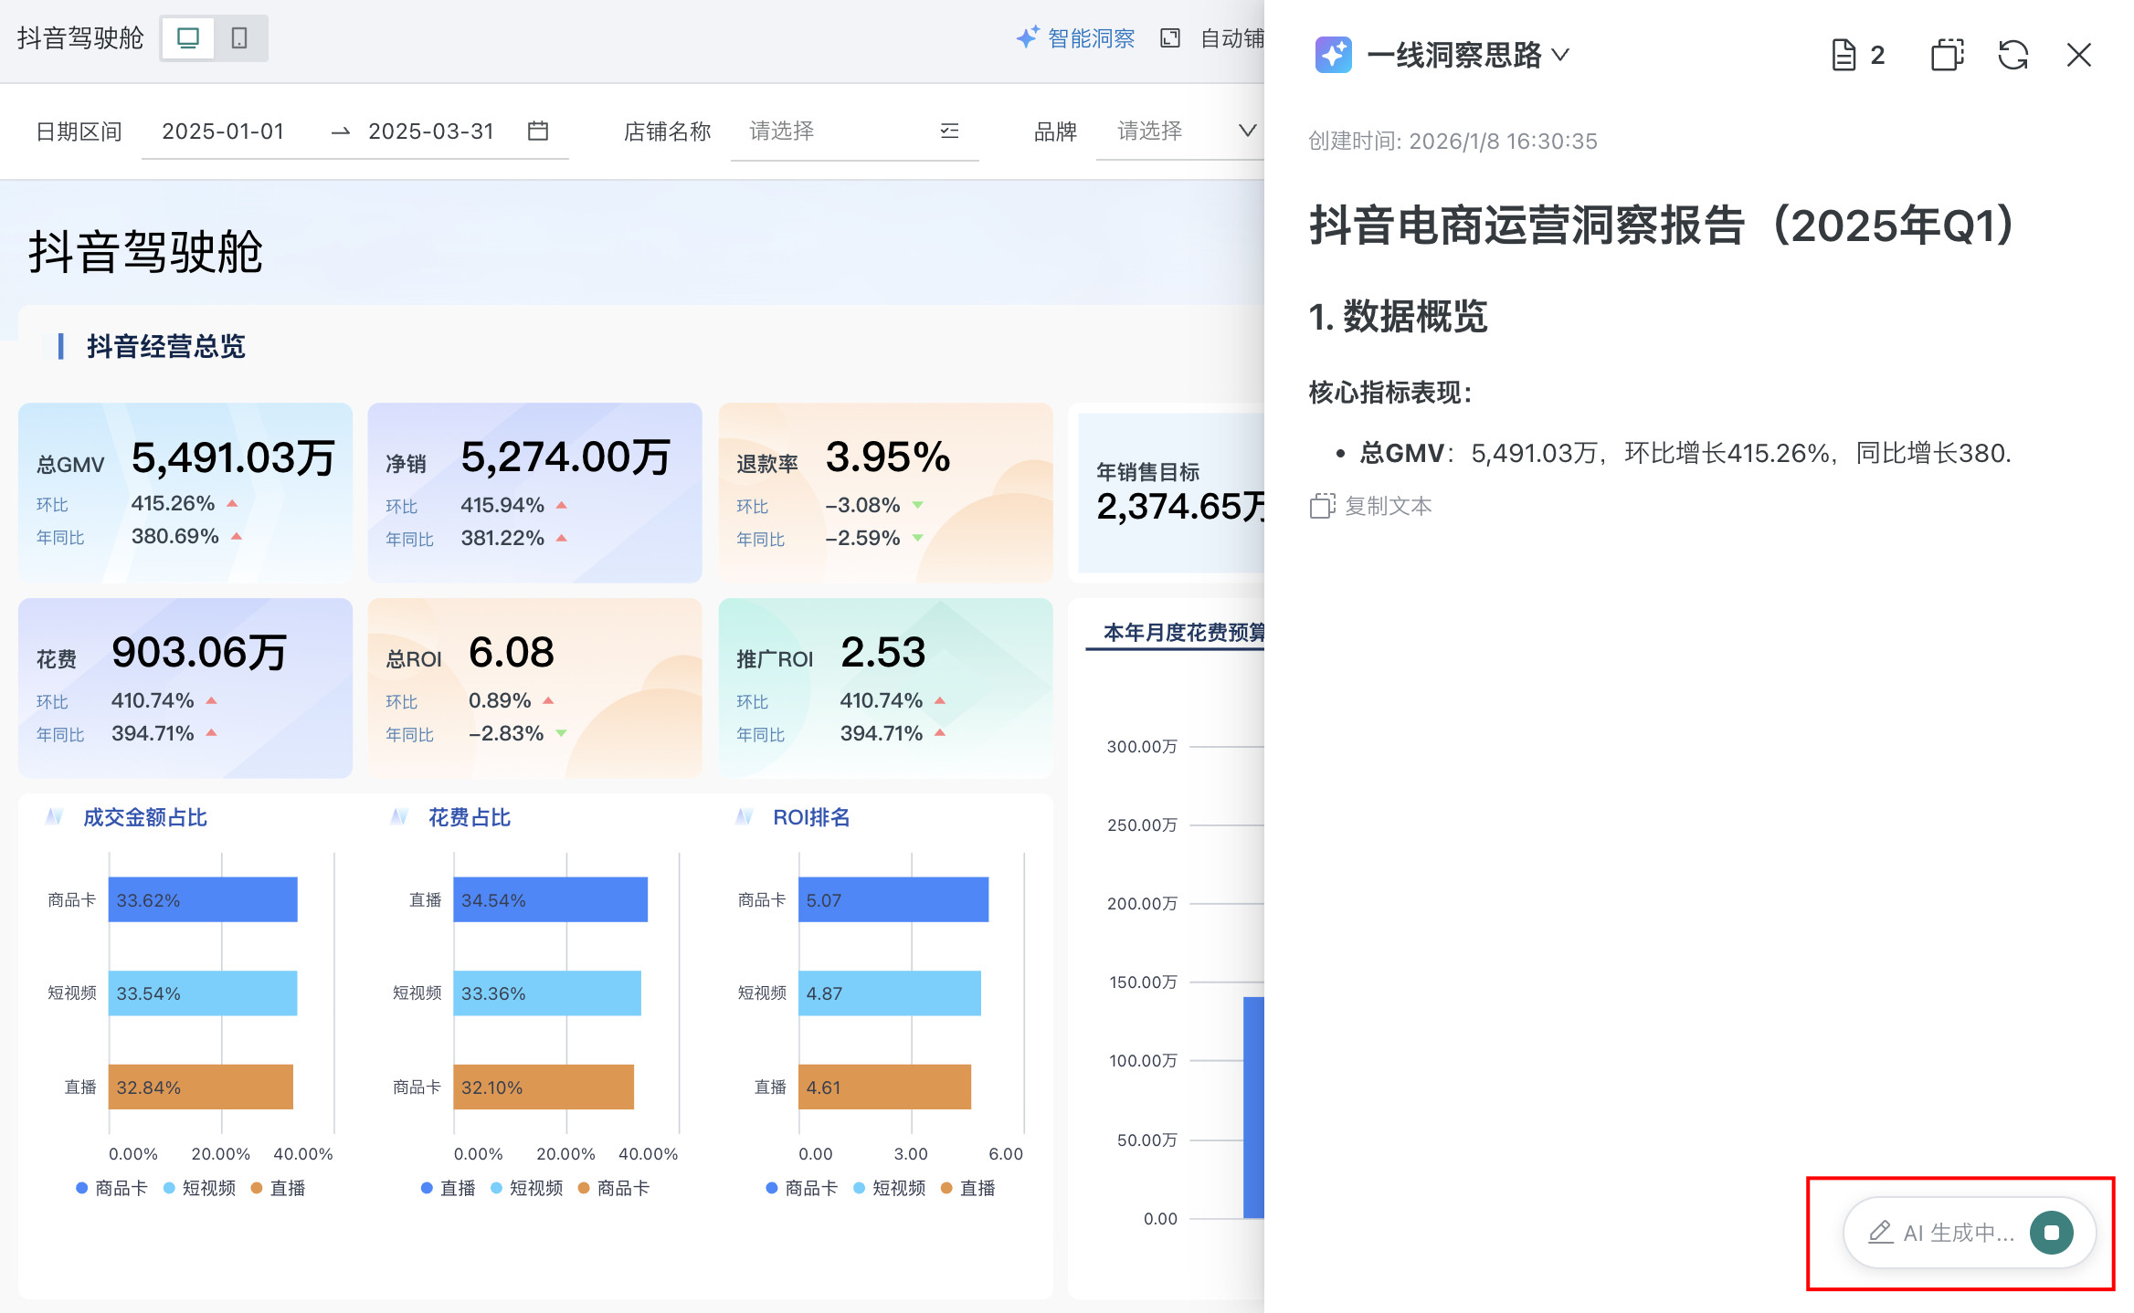2134x1313 pixels.
Task: Close the insight side panel
Action: (x=2078, y=55)
